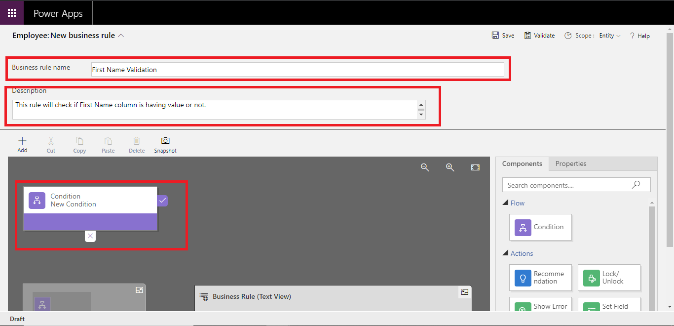Viewport: 674px width, 326px height.
Task: Select the Recommendation action component
Action: (x=540, y=278)
